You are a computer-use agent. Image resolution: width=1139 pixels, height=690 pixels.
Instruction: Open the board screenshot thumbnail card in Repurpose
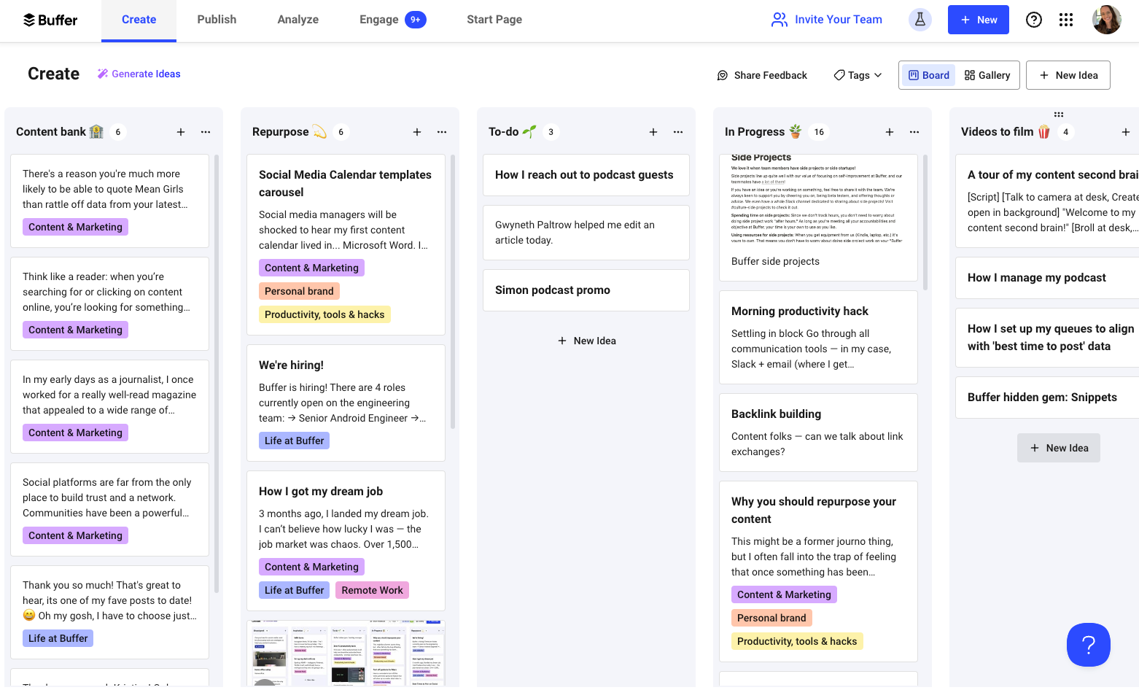[x=346, y=654]
